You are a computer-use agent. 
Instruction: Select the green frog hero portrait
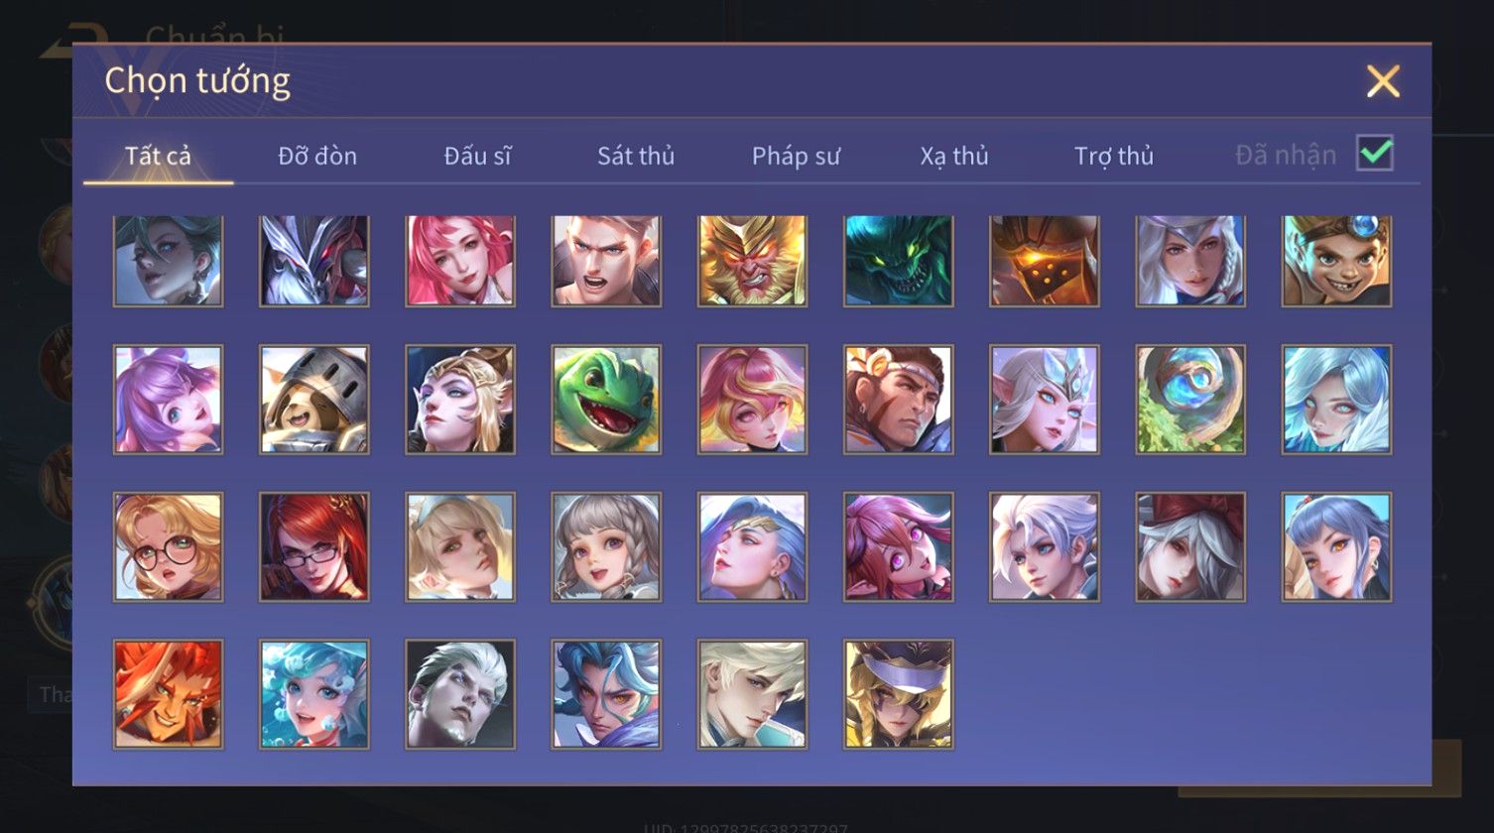point(606,400)
